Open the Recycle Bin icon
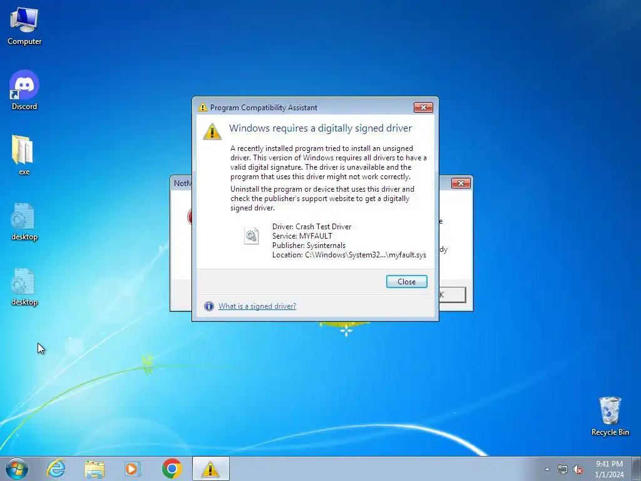This screenshot has width=641, height=481. coord(610,416)
